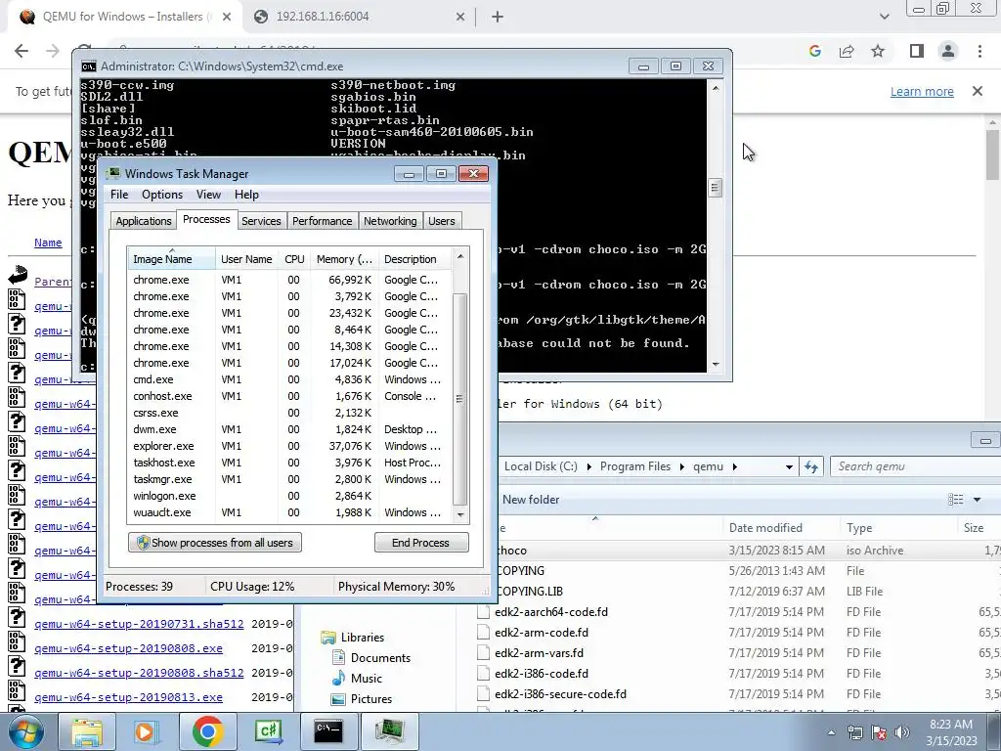Viewport: 1001px width, 751px height.
Task: Switch to the Services tab
Action: (x=261, y=221)
